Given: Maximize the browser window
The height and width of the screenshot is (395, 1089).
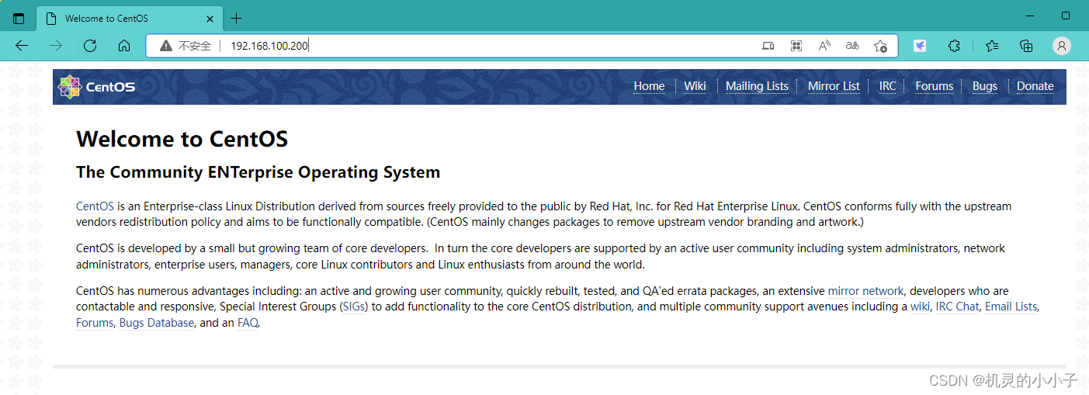Looking at the screenshot, I should pyautogui.click(x=1066, y=16).
